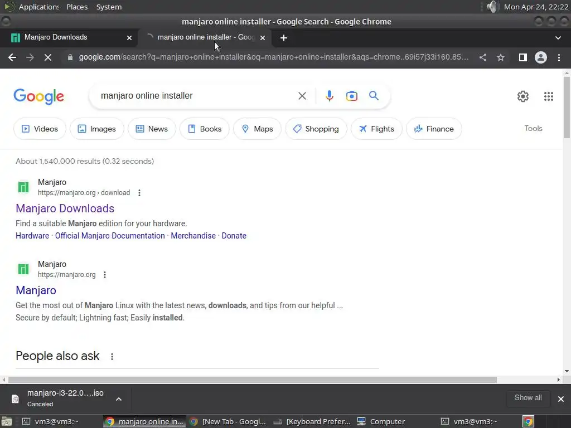Open search Tools options
Image resolution: width=571 pixels, height=428 pixels.
pos(533,129)
